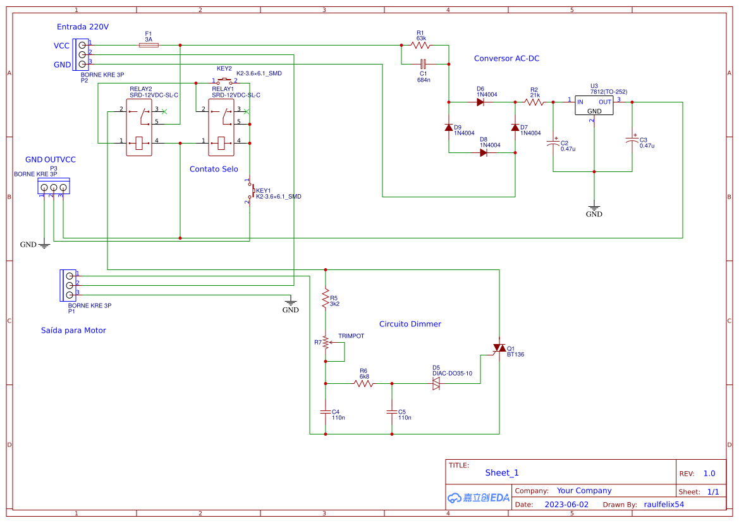Viewport: 739px width, 523px height.
Task: Select the JLCEDA logo in the title block
Action: click(477, 498)
